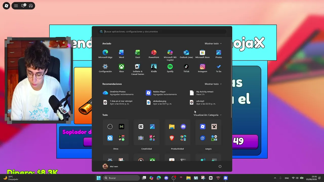Open File Explorer from the taskbar
This screenshot has width=324, height=182.
(188, 178)
